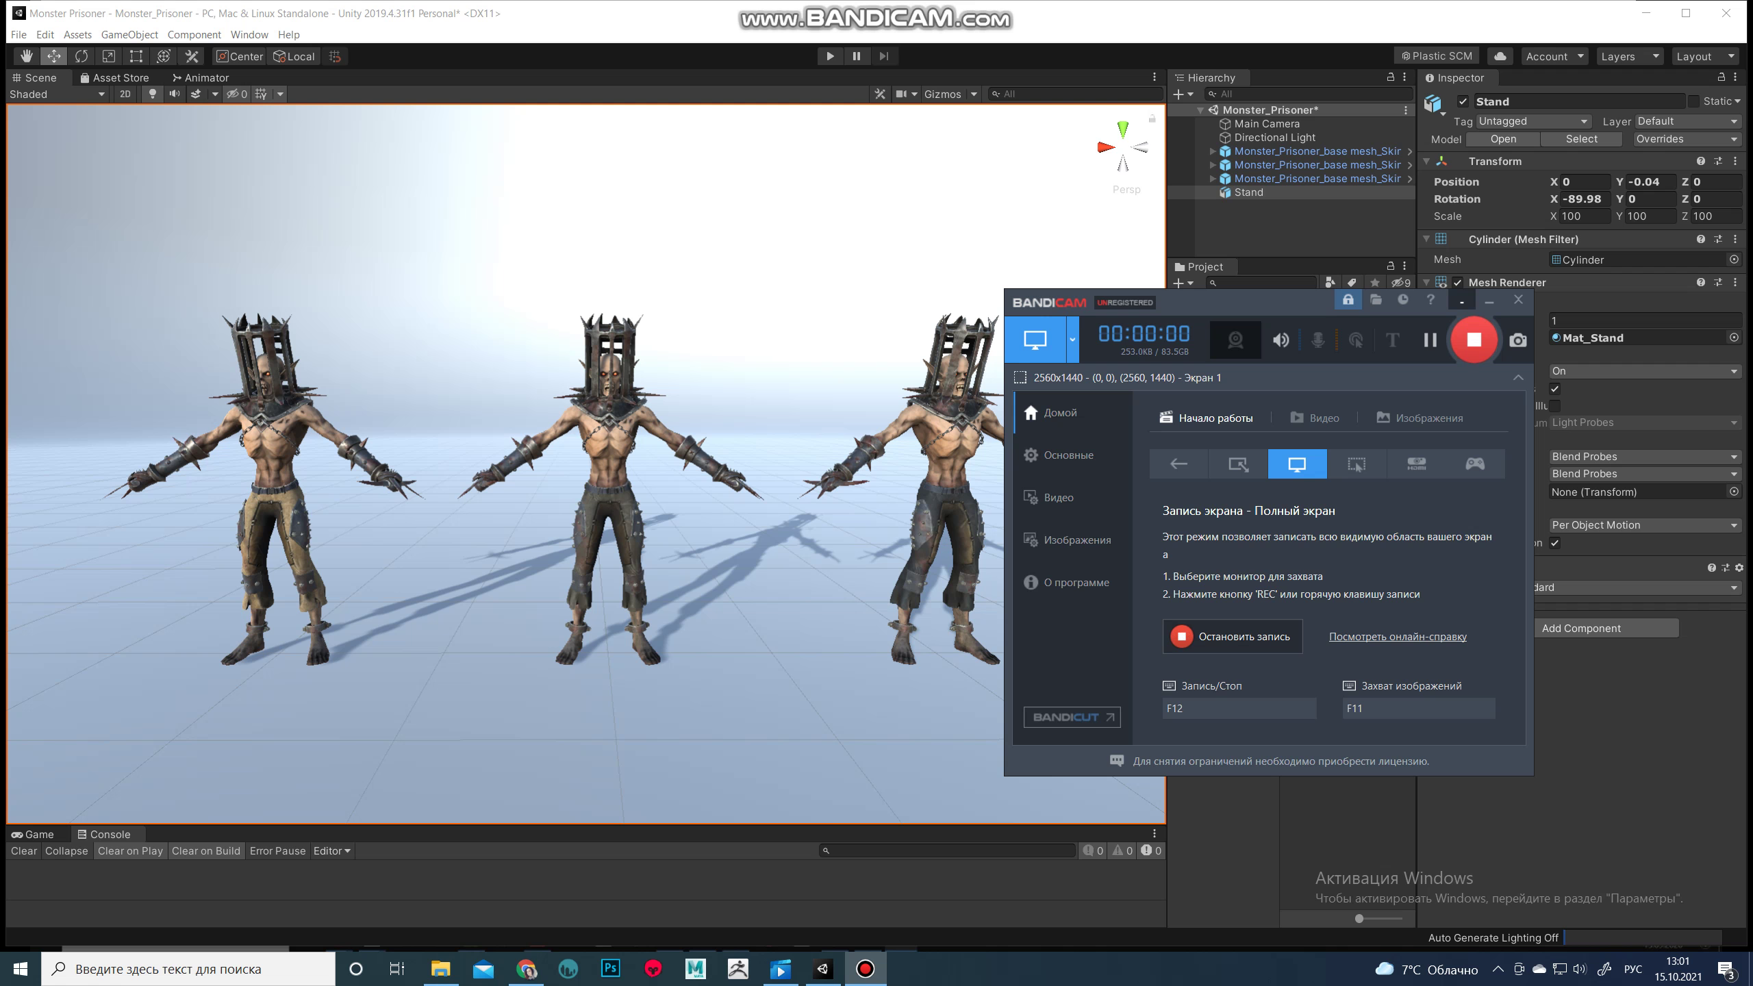The image size is (1753, 986).
Task: Click the Unity Pause button
Action: 857,56
